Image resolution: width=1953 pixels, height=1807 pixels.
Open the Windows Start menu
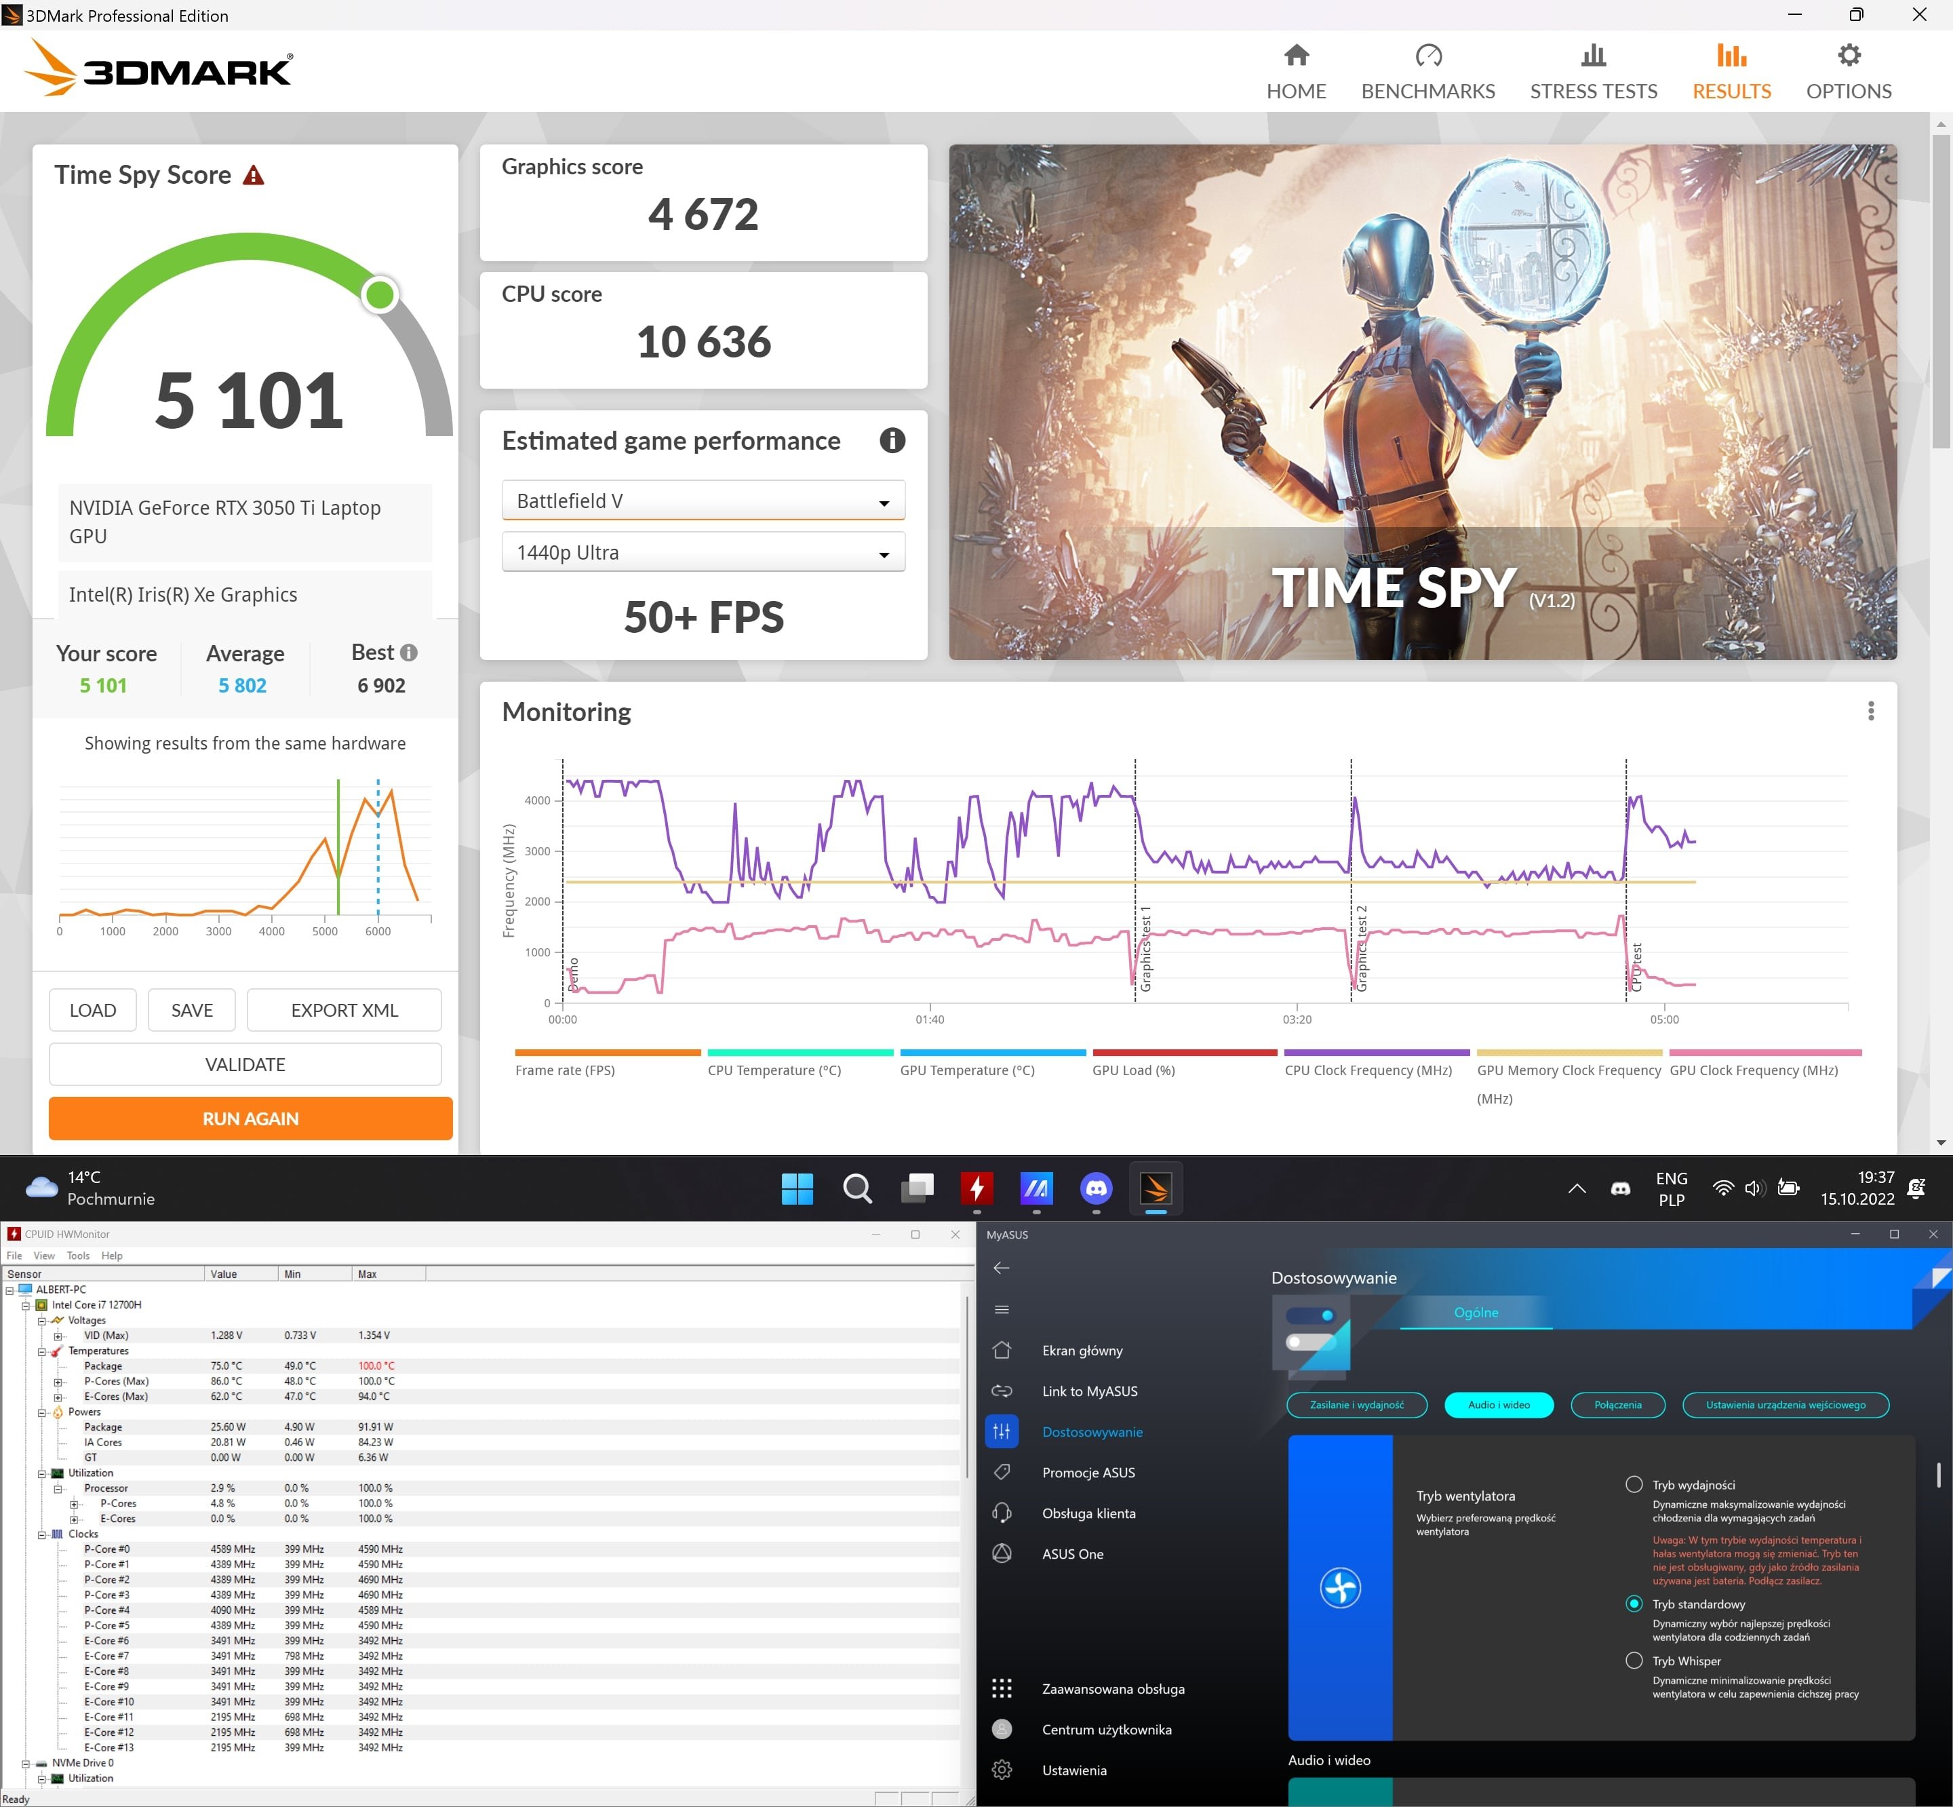[797, 1188]
